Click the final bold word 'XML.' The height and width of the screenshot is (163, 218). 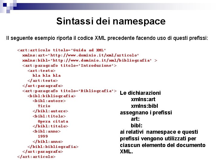pyautogui.click(x=126, y=152)
